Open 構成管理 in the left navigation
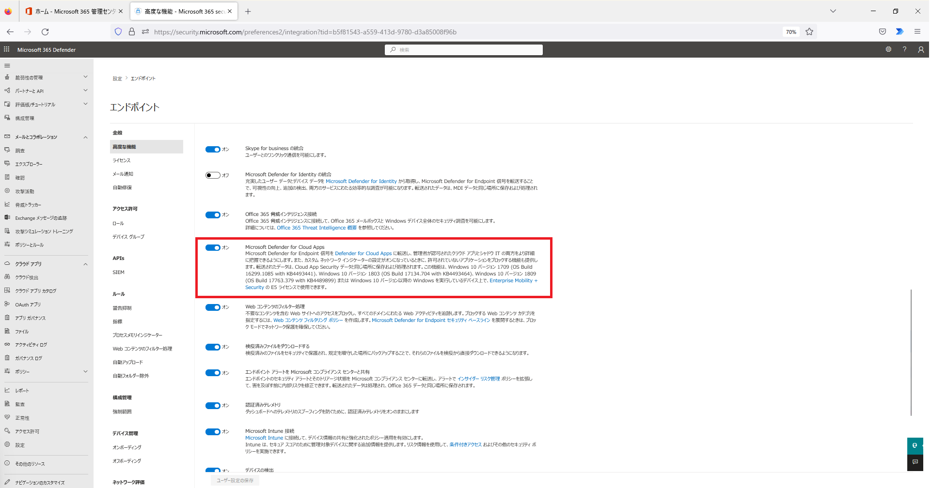The height and width of the screenshot is (488, 931). point(24,118)
